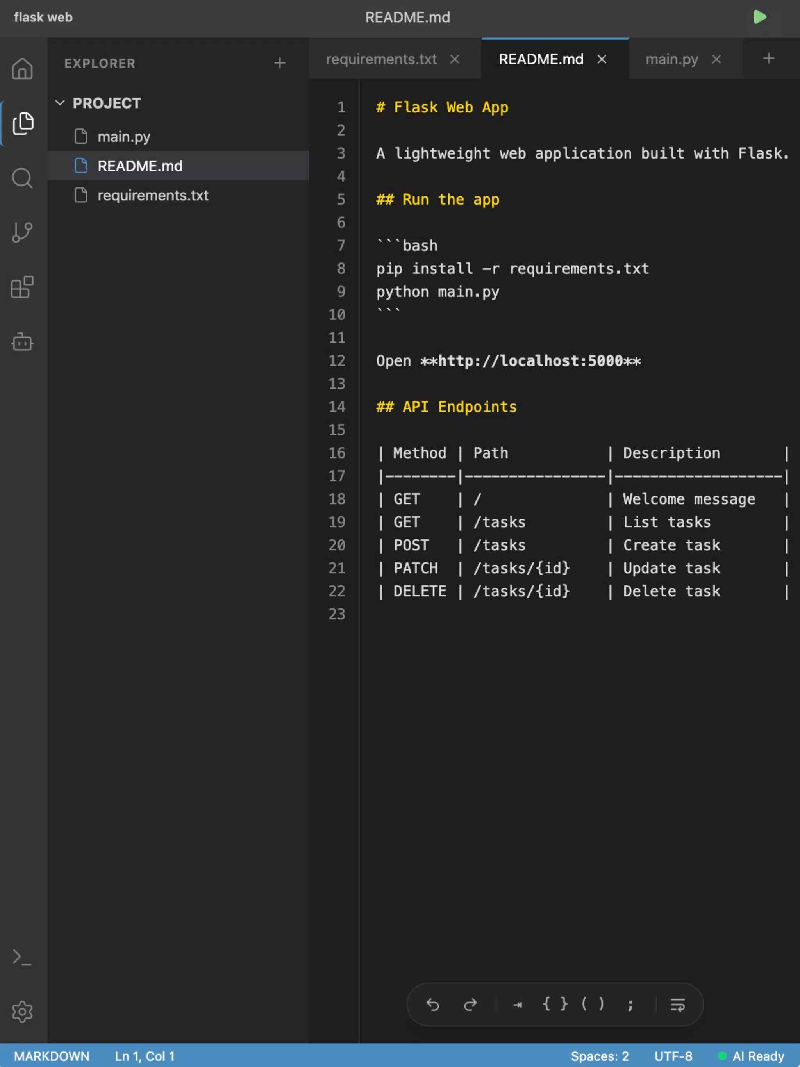Open the Home view in the sidebar

point(22,68)
